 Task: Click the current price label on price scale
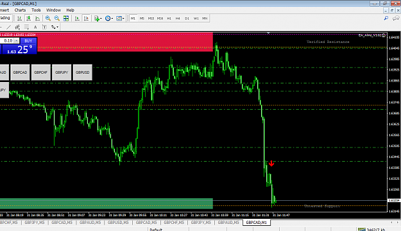pyautogui.click(x=394, y=200)
